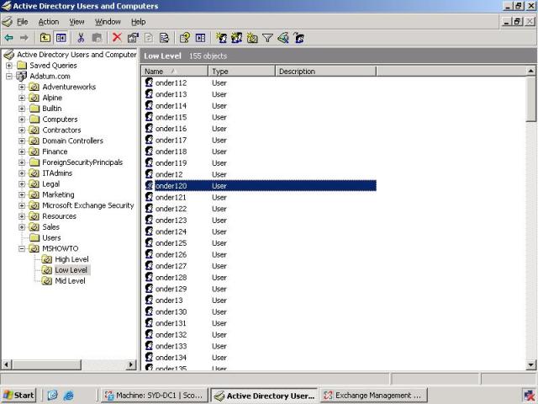This screenshot has height=404, width=538.
Task: Click the Help question mark icon
Action: (185, 38)
